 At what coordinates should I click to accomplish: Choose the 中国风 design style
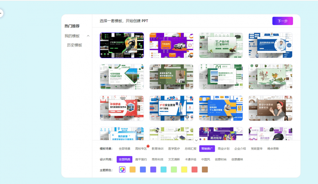tap(206, 159)
